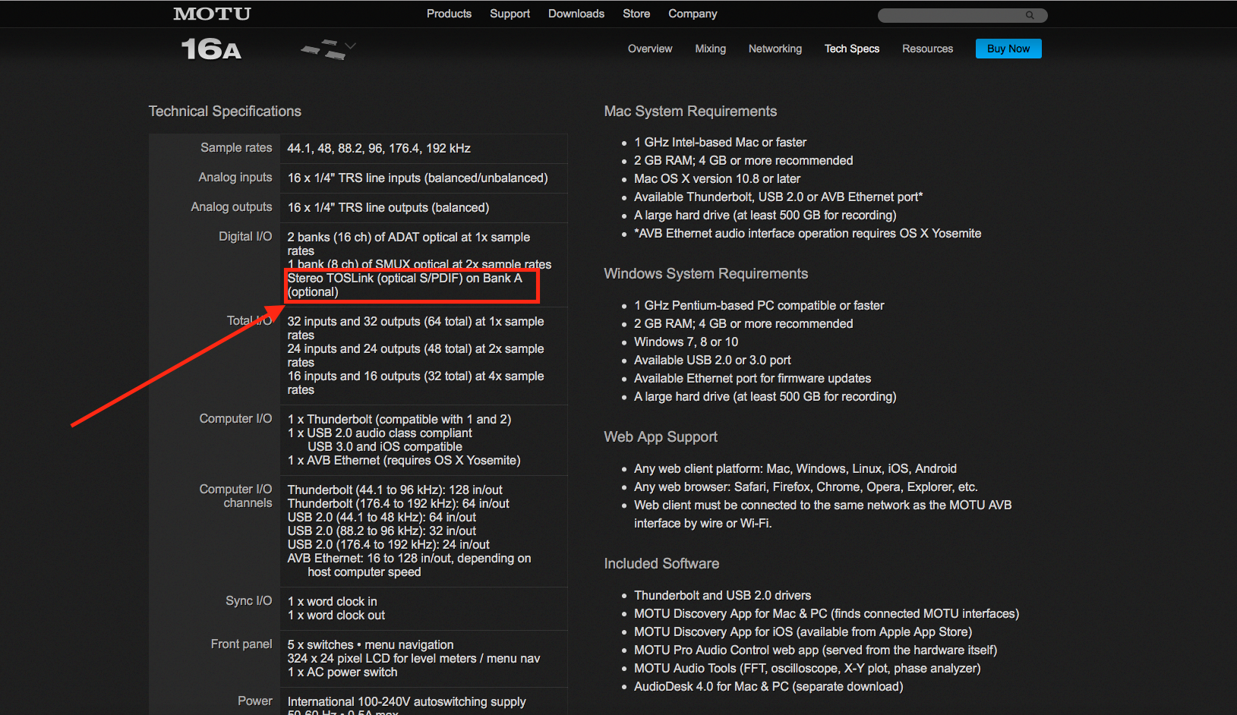Click 'Stereo TOSLink (optical S/PDIF) on Bank A' text
Viewport: 1237px width, 715px height.
pyautogui.click(x=405, y=279)
